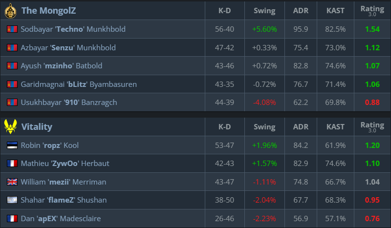Open Robin 'ropz' Kool's player profile

coord(49,145)
